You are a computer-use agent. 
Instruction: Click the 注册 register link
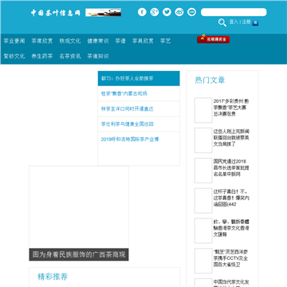[x=246, y=22]
